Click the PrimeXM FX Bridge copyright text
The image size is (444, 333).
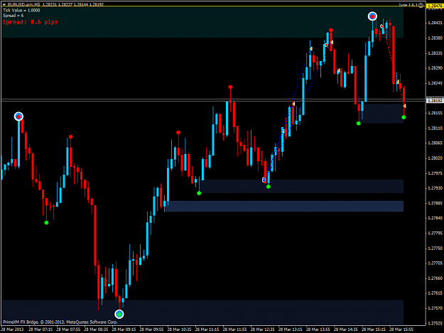(60, 322)
